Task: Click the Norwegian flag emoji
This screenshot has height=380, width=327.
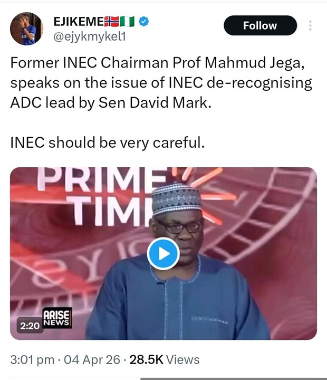Action: [111, 22]
